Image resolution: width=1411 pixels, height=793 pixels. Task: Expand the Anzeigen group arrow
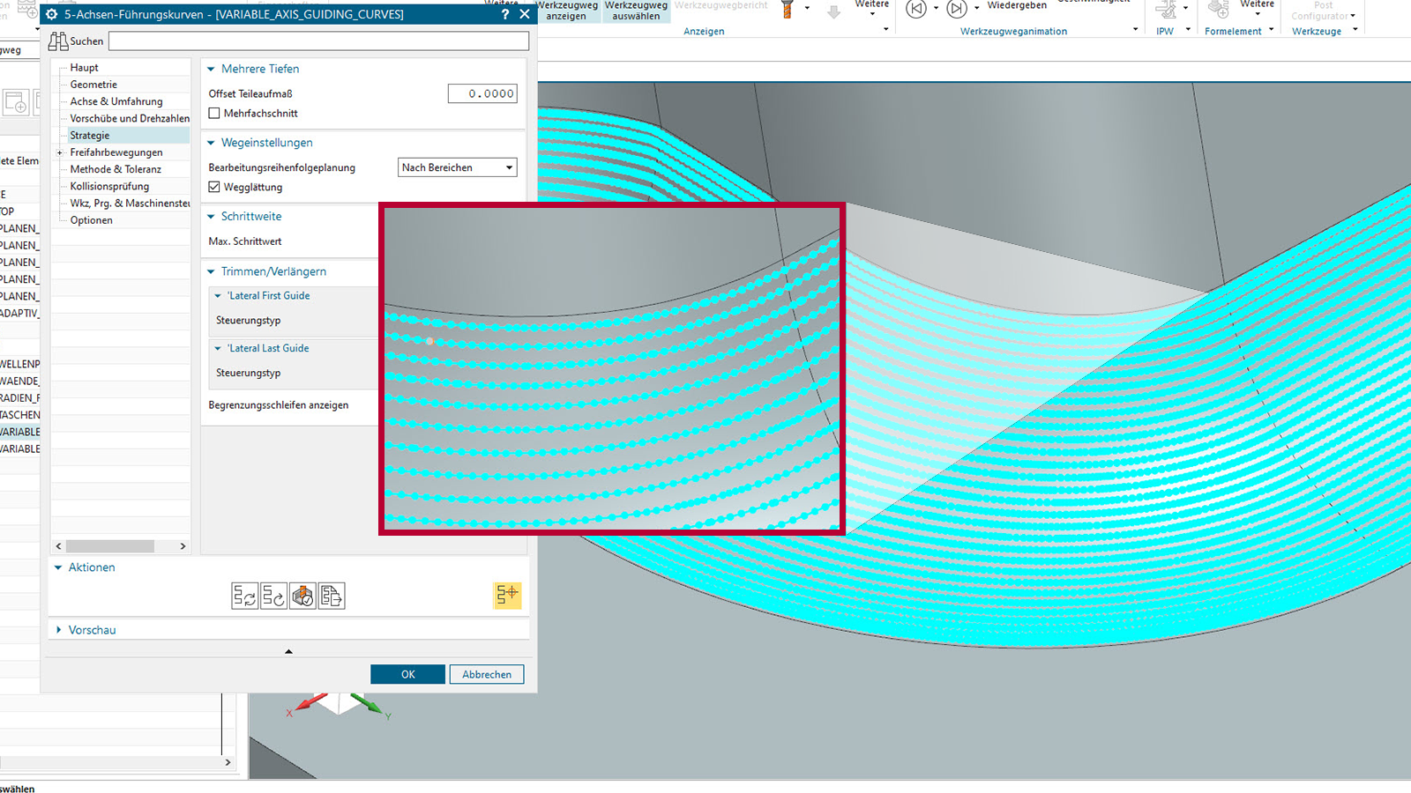click(885, 30)
